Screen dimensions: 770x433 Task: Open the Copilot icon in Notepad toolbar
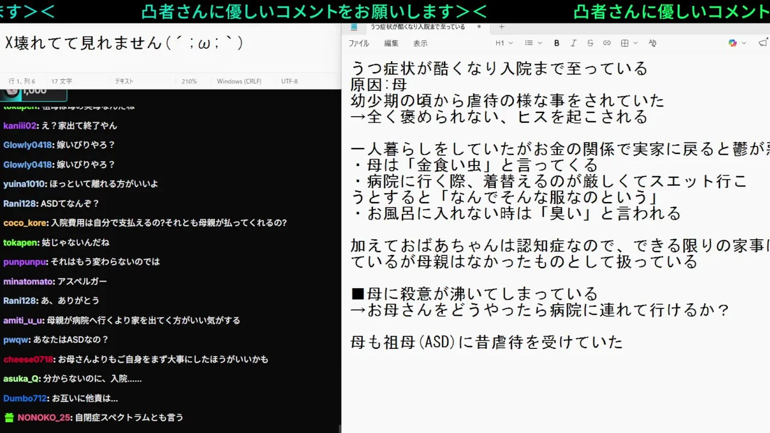[x=733, y=43]
